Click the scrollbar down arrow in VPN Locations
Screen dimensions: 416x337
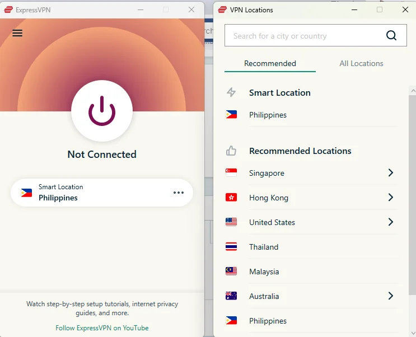(413, 333)
